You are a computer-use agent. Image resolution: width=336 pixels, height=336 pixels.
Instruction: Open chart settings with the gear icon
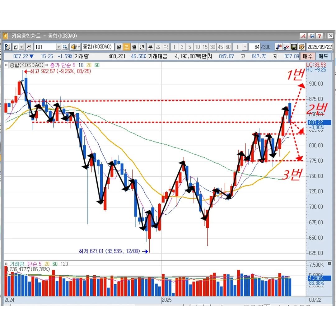pos(301,47)
